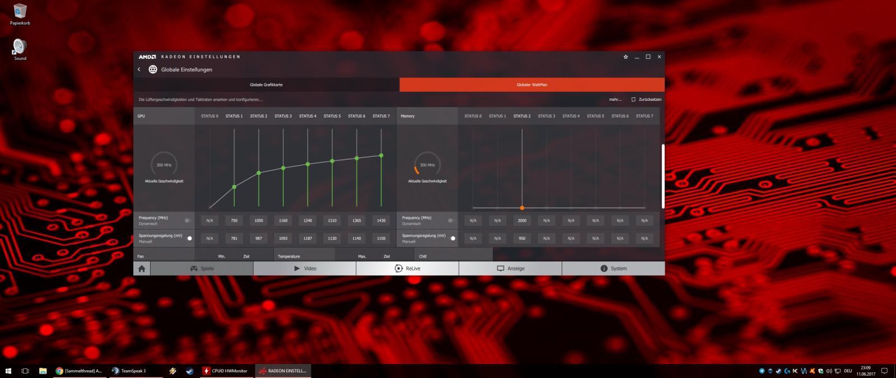The width and height of the screenshot is (896, 378).
Task: Click the GPU STATUS 3 column header
Action: click(x=283, y=116)
